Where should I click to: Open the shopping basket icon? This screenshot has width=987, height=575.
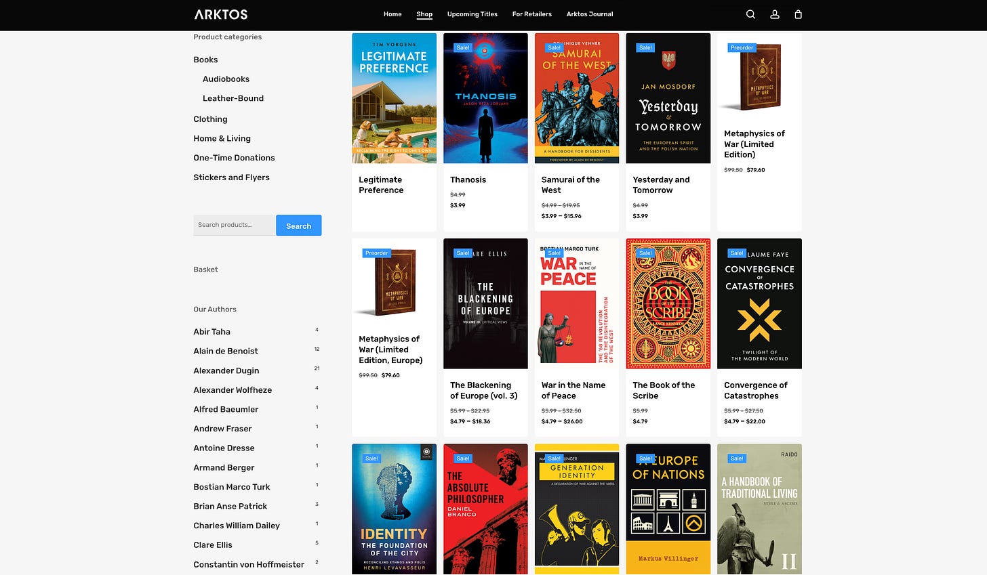(x=798, y=14)
